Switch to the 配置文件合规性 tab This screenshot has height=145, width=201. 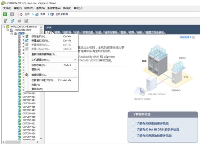click(x=155, y=32)
